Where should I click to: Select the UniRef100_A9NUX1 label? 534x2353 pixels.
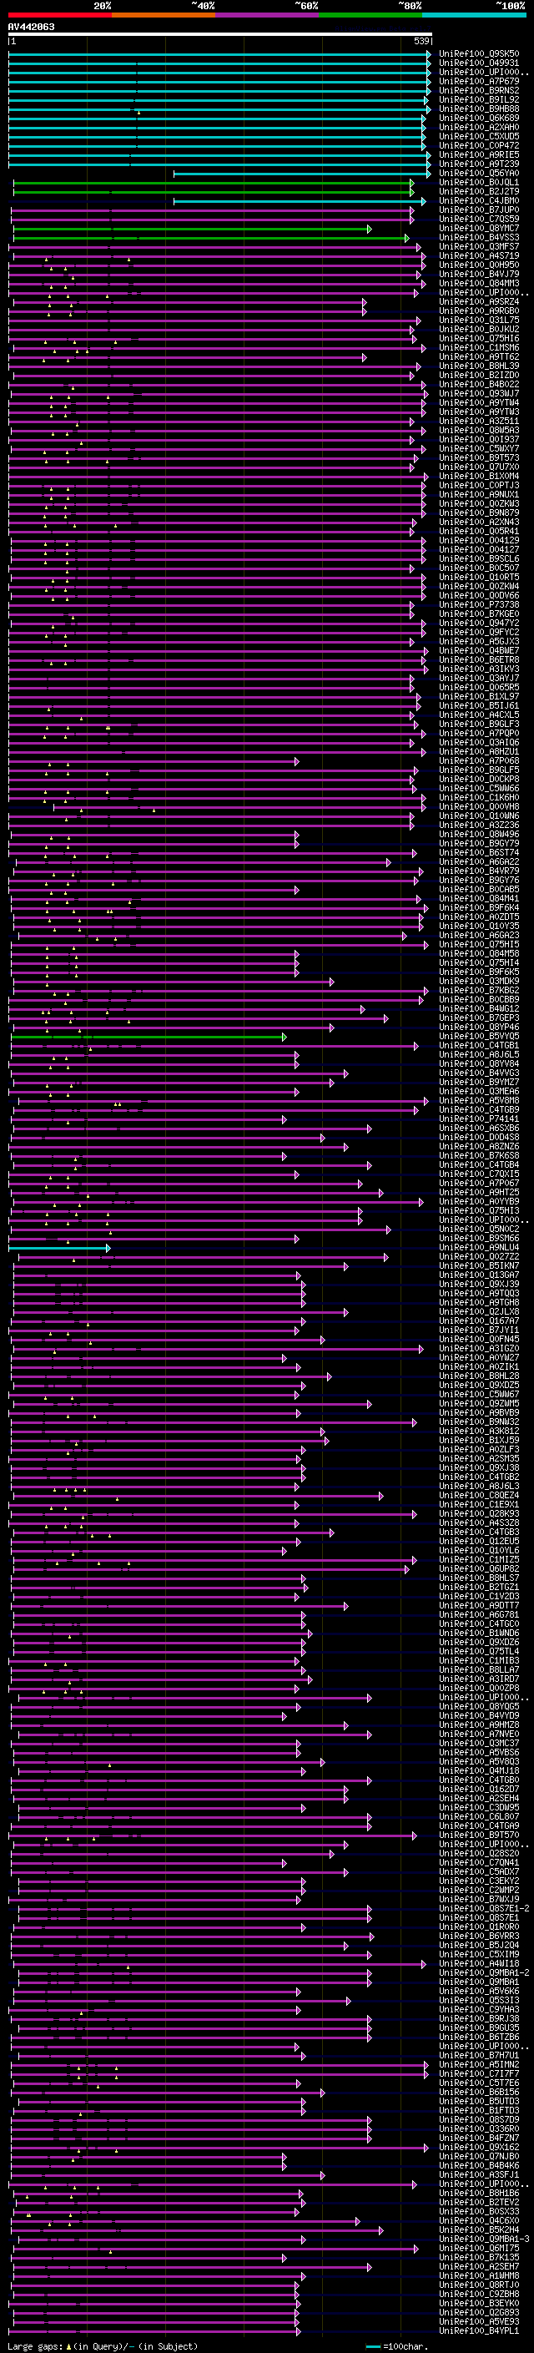click(479, 494)
